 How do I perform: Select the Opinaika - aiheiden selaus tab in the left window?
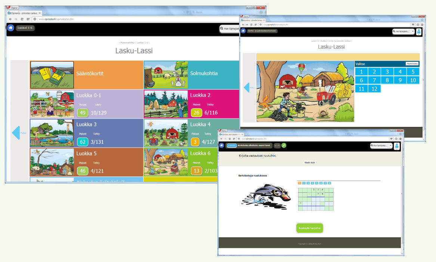click(24, 13)
